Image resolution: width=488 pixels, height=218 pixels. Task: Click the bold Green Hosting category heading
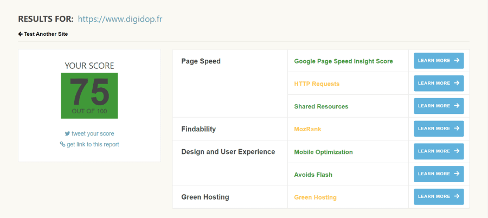(x=205, y=197)
